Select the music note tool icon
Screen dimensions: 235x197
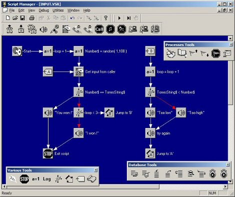(x=110, y=29)
